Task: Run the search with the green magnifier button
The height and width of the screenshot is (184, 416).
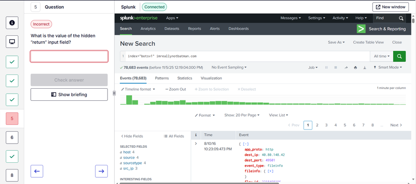Action: 399,56
